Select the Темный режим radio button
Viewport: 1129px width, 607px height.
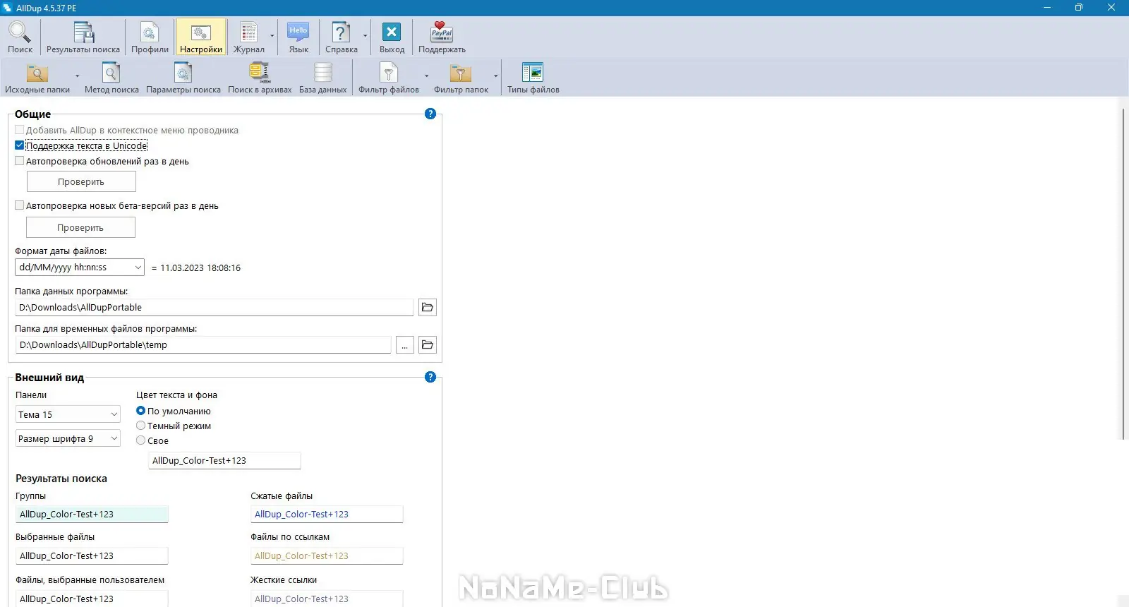(x=141, y=426)
